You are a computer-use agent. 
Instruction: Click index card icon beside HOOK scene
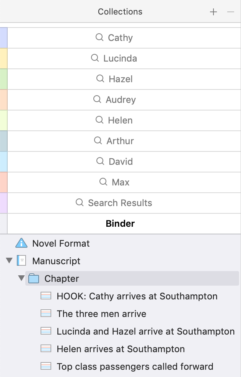click(x=46, y=296)
